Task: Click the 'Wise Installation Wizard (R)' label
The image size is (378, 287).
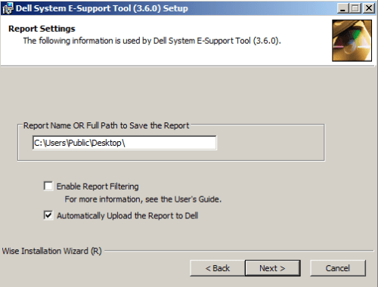Action: pos(51,251)
